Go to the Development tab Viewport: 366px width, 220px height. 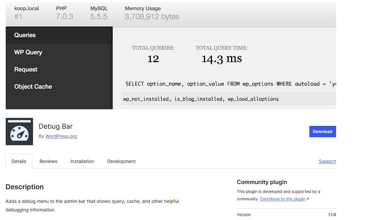click(121, 162)
